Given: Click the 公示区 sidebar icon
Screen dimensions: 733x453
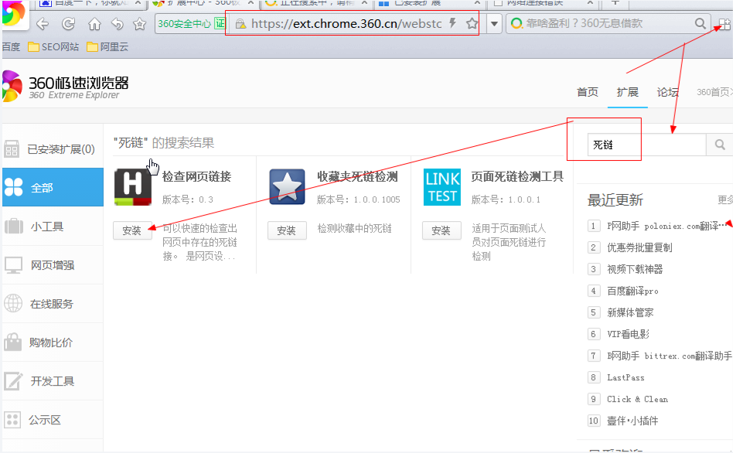Looking at the screenshot, I should pos(12,420).
